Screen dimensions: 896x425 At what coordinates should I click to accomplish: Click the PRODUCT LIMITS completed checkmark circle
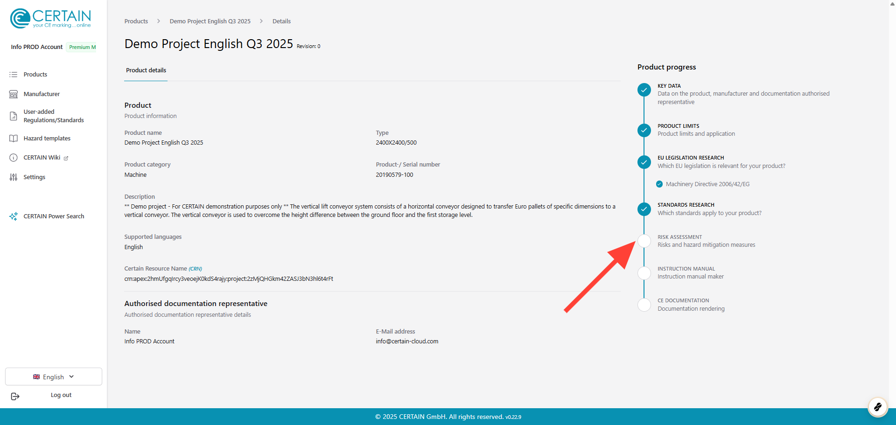click(644, 130)
